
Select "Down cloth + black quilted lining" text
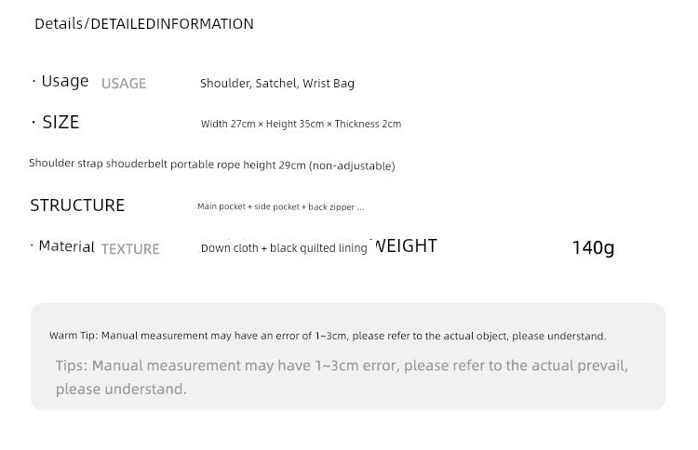pos(284,249)
